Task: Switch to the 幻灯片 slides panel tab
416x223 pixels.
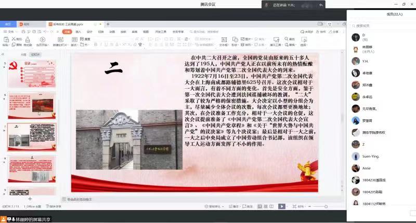Action: tap(35, 54)
